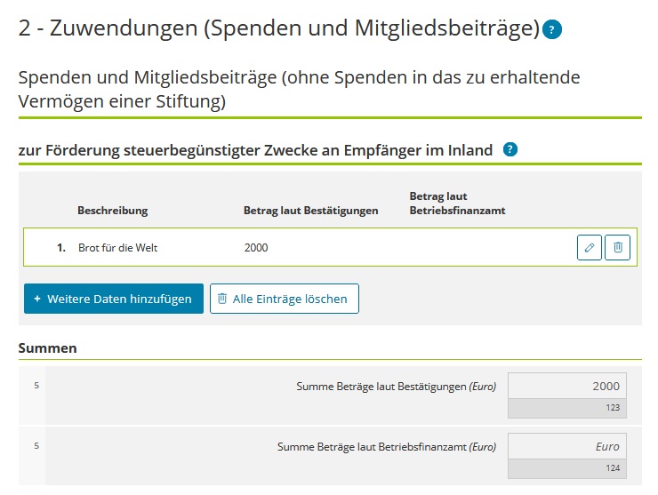Click Betrag laut Betriebsfinanzamt column header
The width and height of the screenshot is (658, 495).
(x=457, y=204)
